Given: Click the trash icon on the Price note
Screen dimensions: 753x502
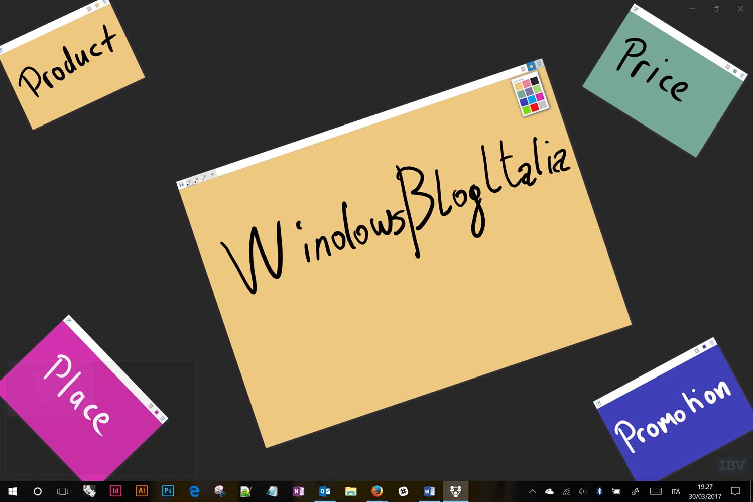Looking at the screenshot, I should tap(742, 76).
